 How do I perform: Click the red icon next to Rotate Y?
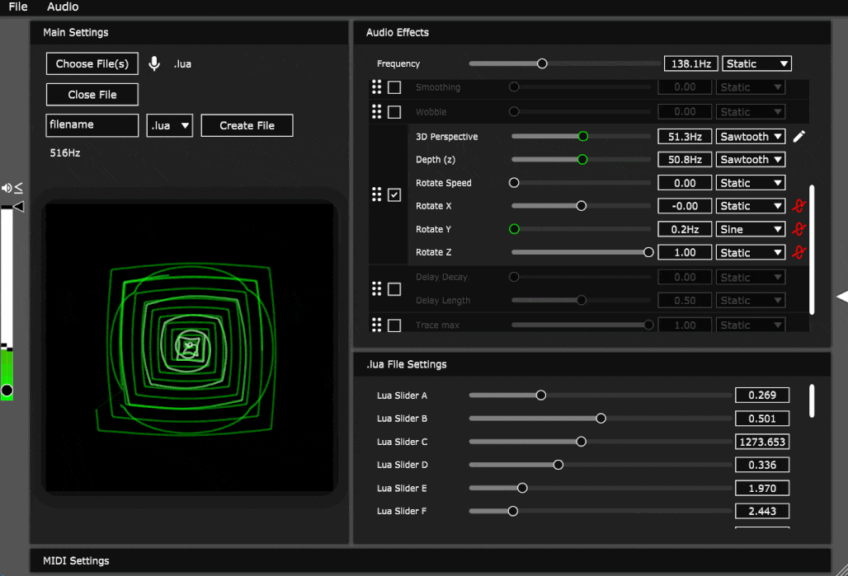(798, 229)
